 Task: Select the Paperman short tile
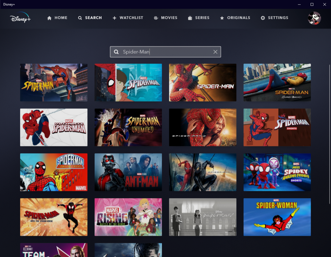pos(202,217)
